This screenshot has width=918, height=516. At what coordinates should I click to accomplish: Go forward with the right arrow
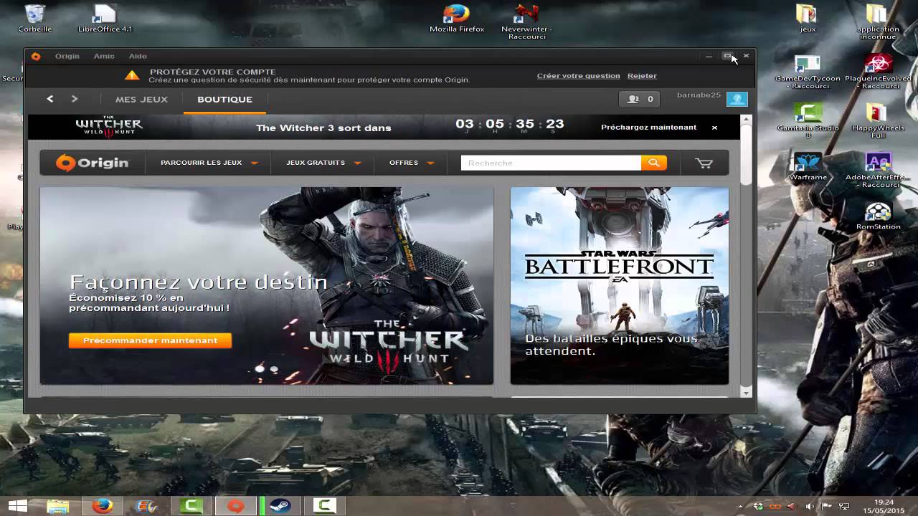[74, 99]
